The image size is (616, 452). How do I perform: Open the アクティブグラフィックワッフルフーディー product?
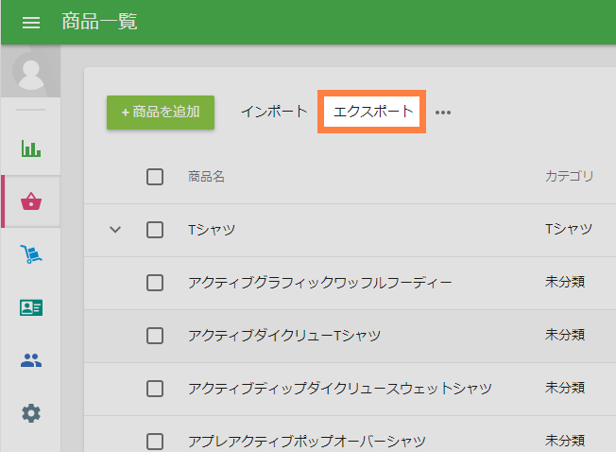(320, 282)
